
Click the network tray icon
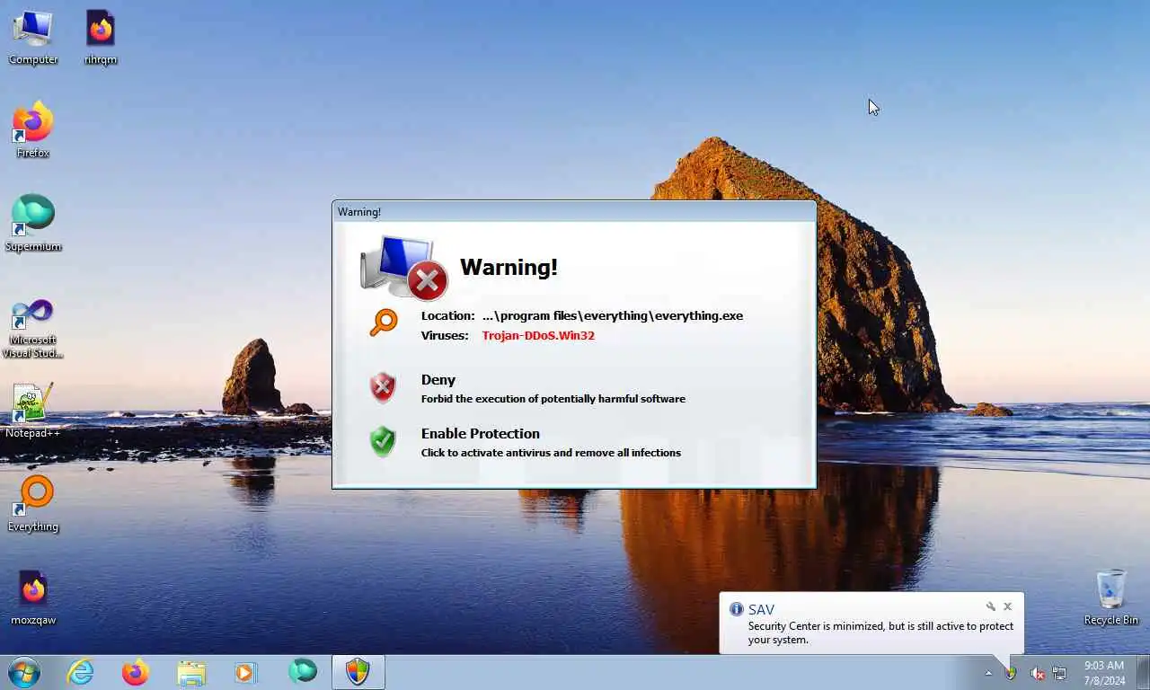tap(1059, 673)
